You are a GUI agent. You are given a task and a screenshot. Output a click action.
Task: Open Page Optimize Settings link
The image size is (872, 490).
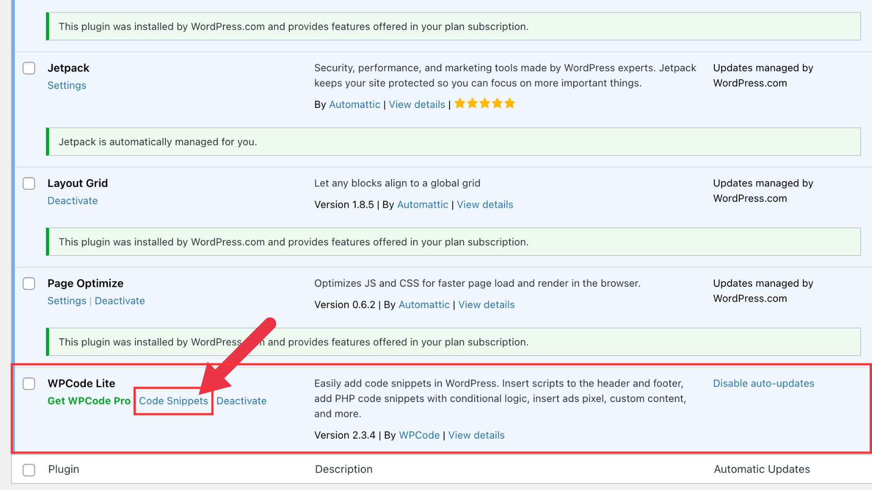[67, 301]
